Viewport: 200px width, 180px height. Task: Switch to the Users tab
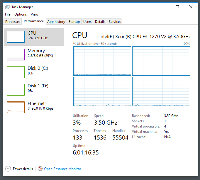(x=87, y=21)
